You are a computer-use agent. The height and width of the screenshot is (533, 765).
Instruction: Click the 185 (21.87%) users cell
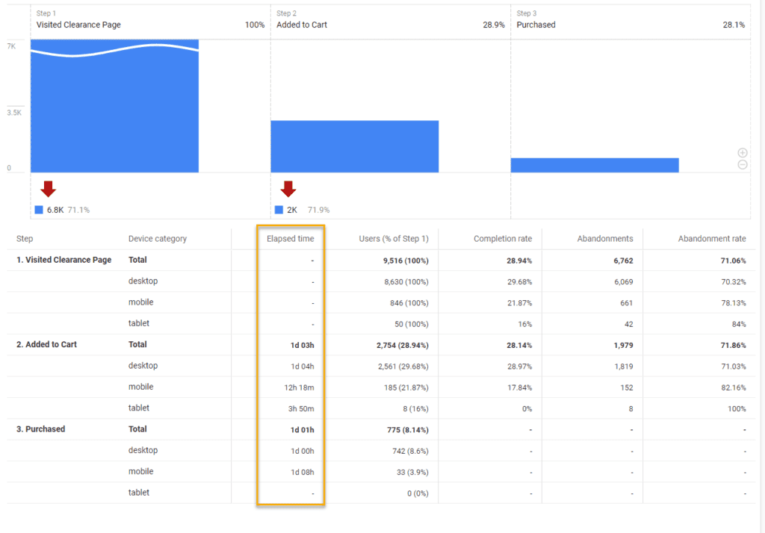pyautogui.click(x=406, y=387)
